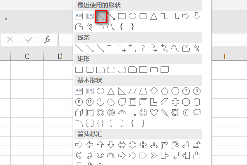Pick the Striped Right Arrow shape
Image resolution: width=247 pixels, height=165 pixels.
(122, 156)
